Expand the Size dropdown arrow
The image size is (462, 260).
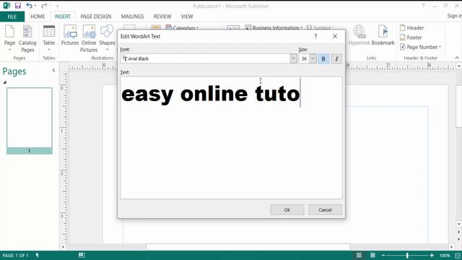pyautogui.click(x=313, y=58)
